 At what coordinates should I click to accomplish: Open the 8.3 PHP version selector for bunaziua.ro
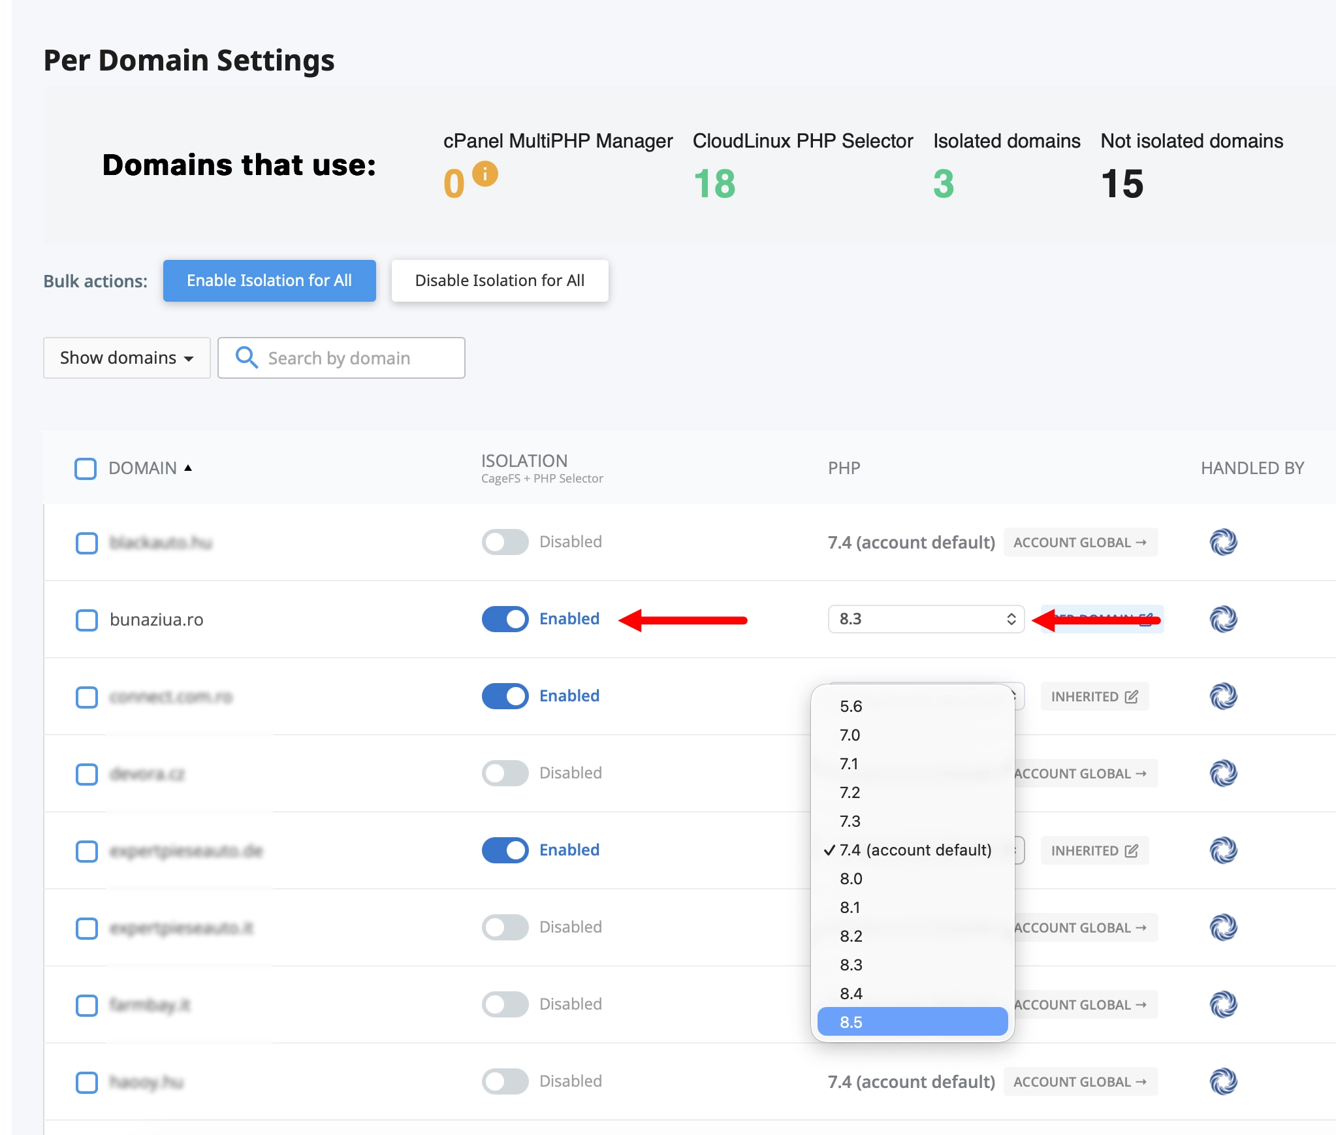point(926,619)
